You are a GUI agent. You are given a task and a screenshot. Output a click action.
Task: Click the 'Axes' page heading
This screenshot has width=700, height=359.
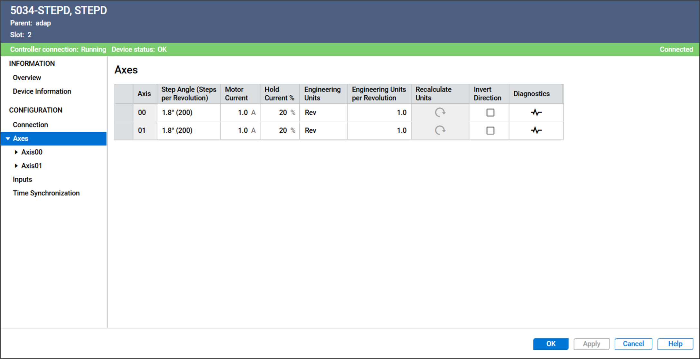point(126,70)
